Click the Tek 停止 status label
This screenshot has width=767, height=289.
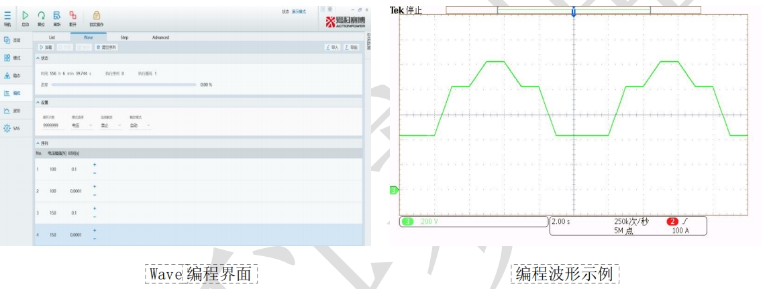pyautogui.click(x=405, y=10)
